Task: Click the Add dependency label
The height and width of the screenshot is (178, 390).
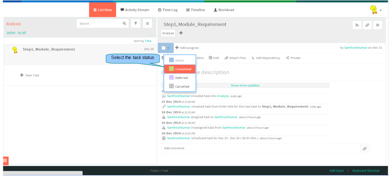Action: pyautogui.click(x=268, y=58)
